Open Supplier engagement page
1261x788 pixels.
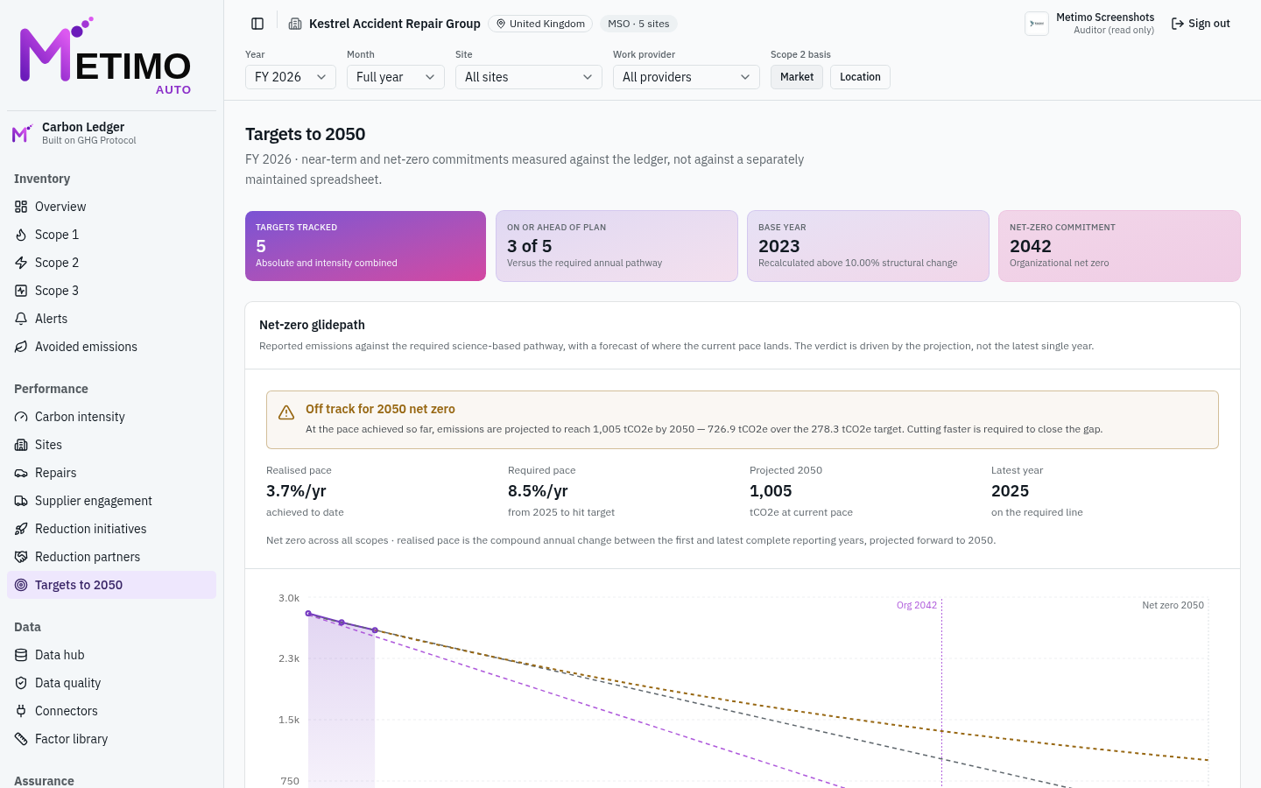pos(111,501)
